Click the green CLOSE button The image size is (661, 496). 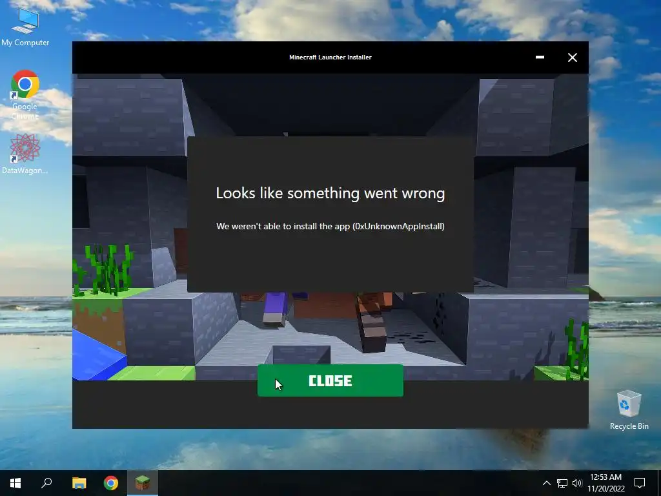pos(330,380)
